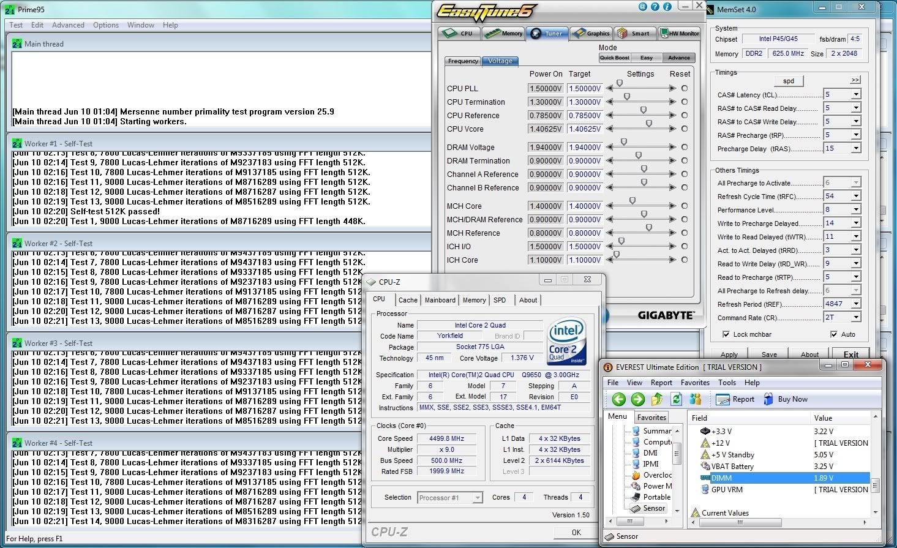Click OK button in CPU-Z

[x=576, y=532]
